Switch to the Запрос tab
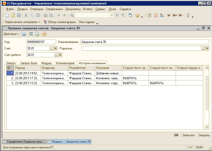 [x=11, y=63]
